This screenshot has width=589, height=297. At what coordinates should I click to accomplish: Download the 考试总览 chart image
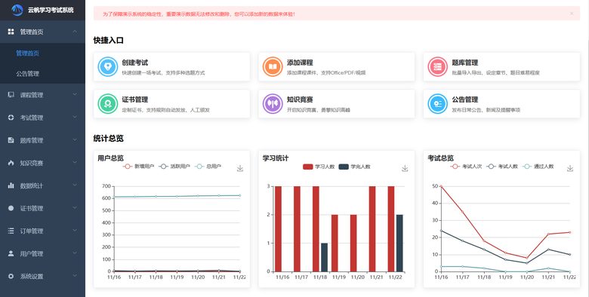(x=570, y=168)
